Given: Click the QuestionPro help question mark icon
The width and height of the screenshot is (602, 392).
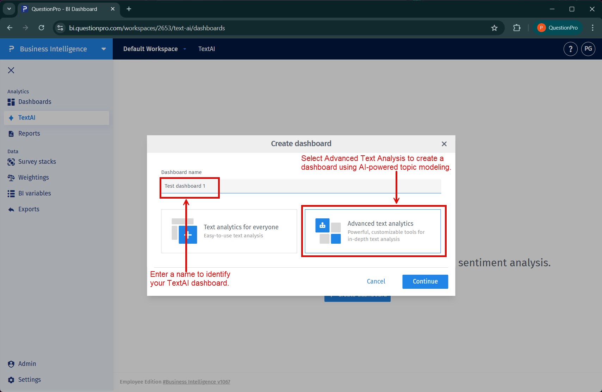Looking at the screenshot, I should (x=570, y=49).
